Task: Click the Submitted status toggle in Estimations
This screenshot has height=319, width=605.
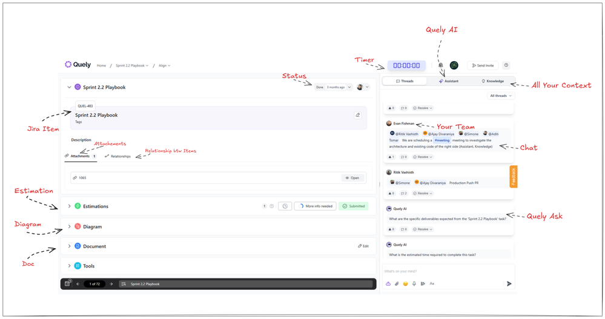Action: [354, 206]
